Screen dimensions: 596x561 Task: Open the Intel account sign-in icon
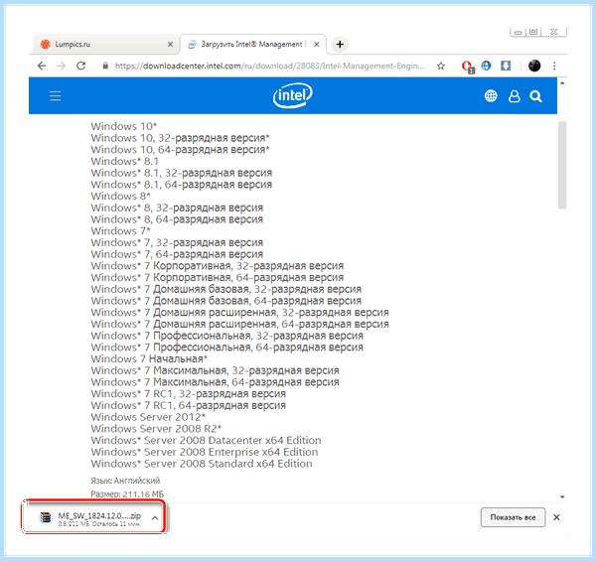pyautogui.click(x=514, y=96)
